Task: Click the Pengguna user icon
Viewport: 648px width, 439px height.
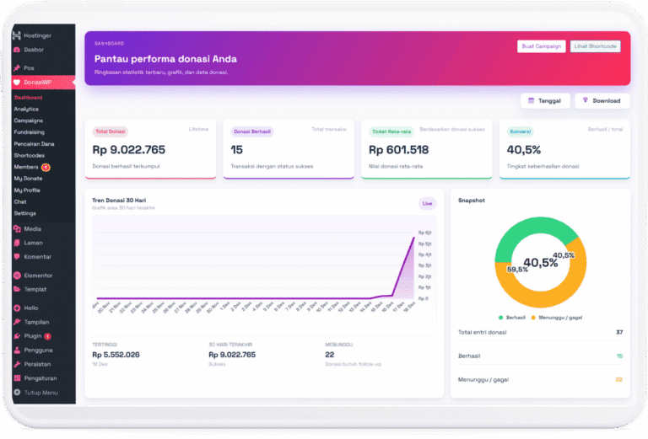Action: point(17,350)
